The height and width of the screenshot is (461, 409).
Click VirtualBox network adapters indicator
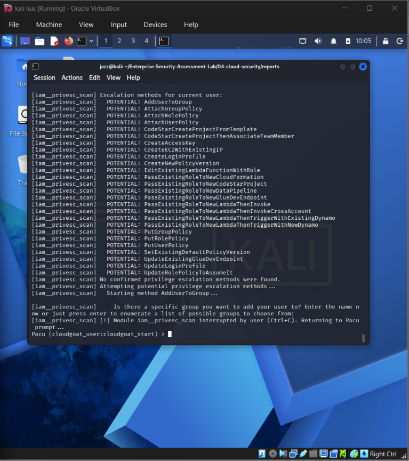pos(293,454)
